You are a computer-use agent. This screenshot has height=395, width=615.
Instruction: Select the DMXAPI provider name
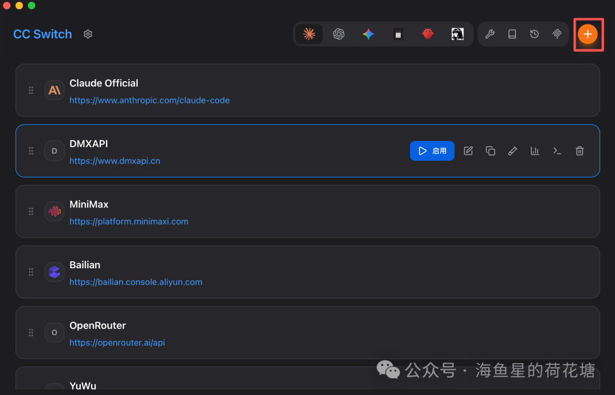pos(89,144)
